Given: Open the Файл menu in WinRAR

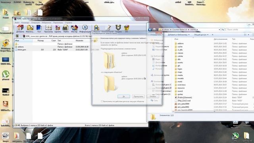Looking at the screenshot, I should [x=17, y=23].
